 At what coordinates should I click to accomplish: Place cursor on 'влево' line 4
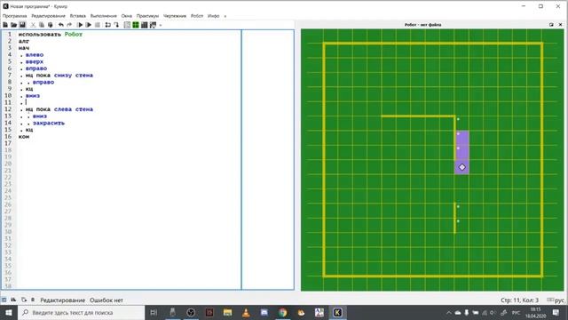pos(35,55)
